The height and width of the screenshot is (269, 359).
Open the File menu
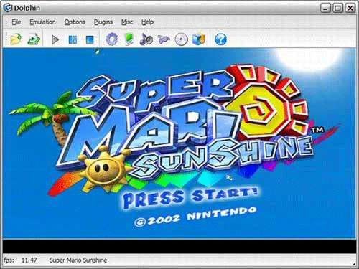pyautogui.click(x=17, y=22)
